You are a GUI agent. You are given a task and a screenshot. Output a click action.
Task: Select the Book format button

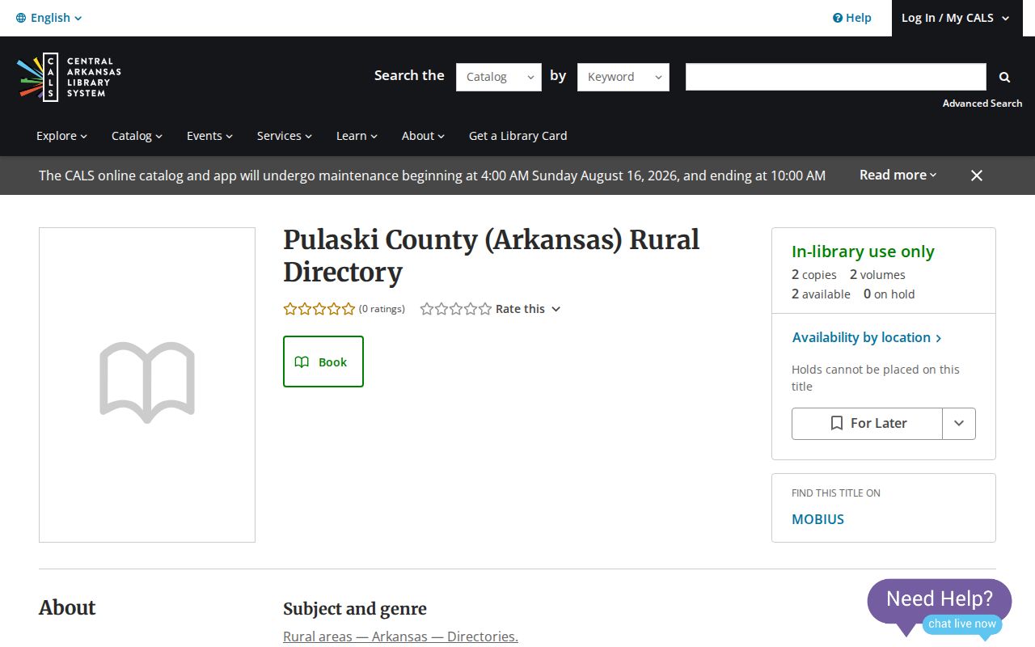point(323,362)
